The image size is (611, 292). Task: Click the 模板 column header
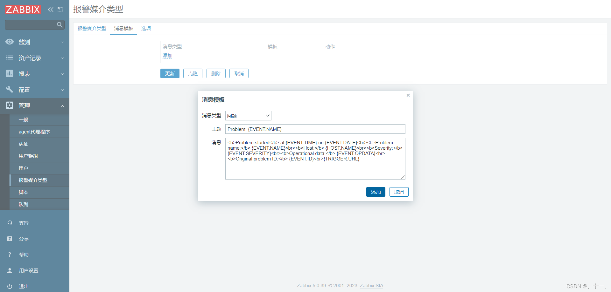[272, 47]
